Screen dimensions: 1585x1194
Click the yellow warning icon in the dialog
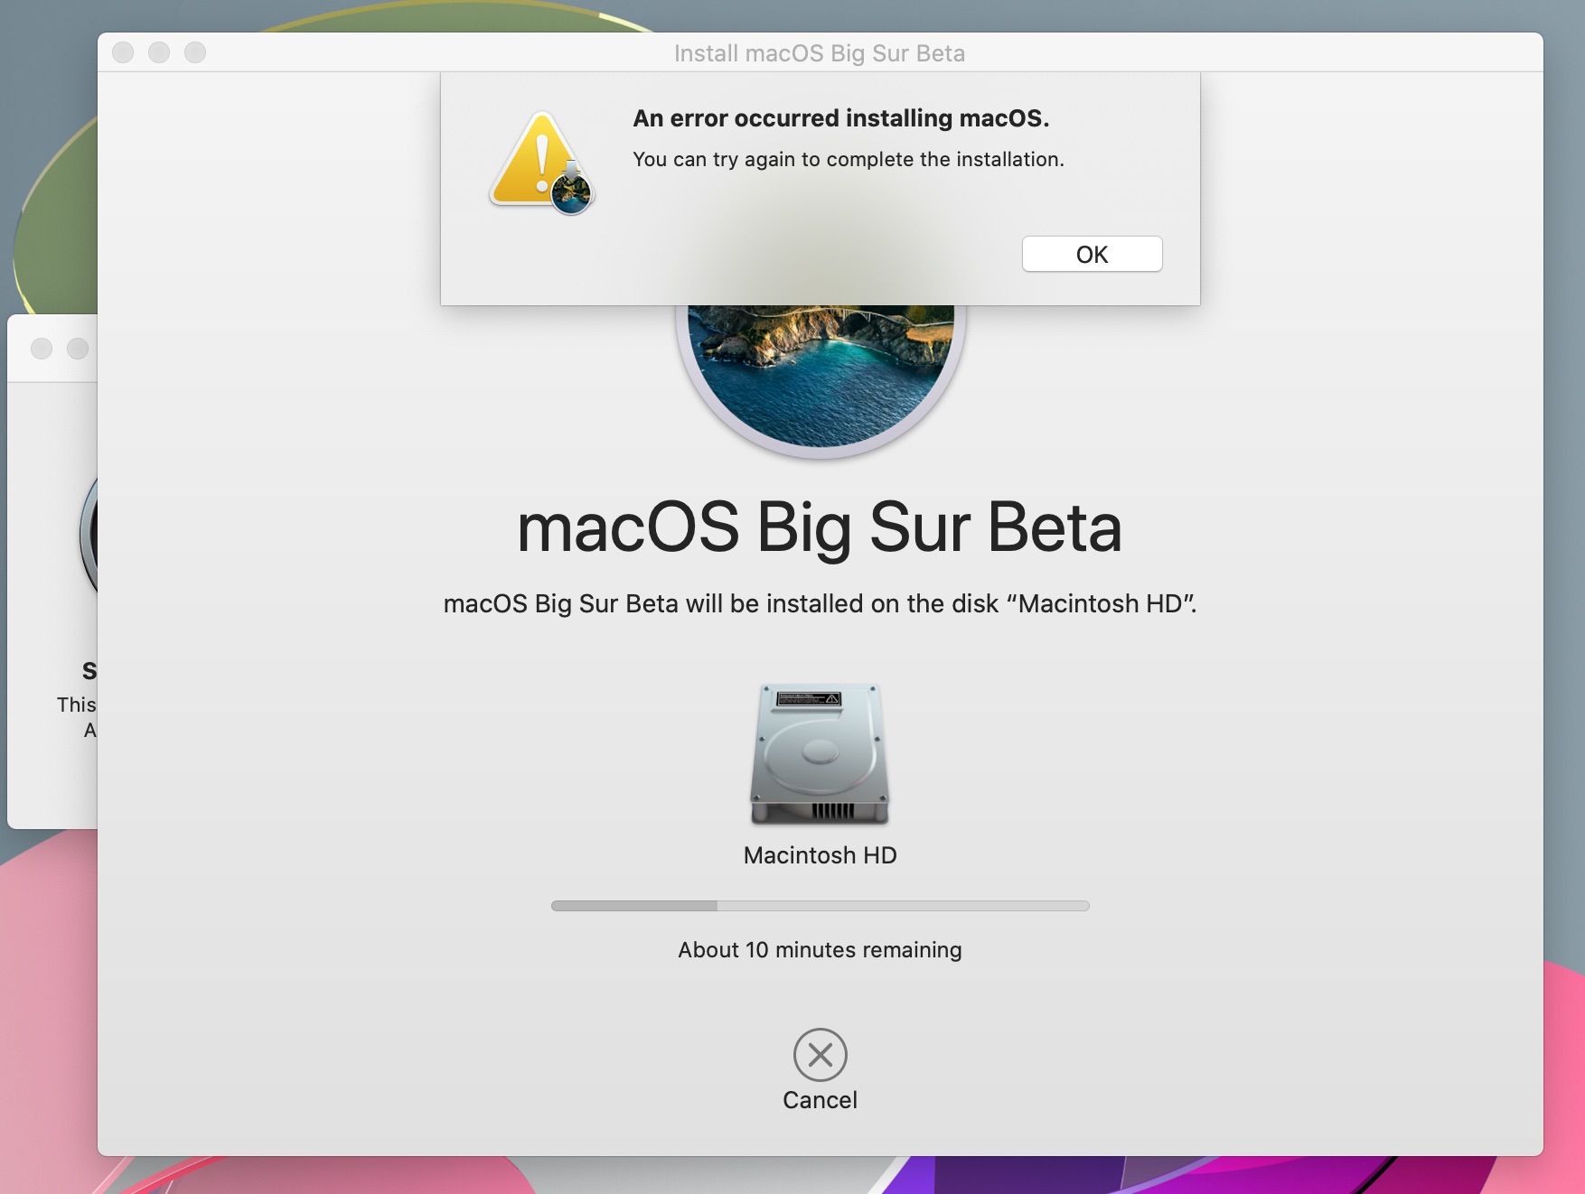click(540, 163)
